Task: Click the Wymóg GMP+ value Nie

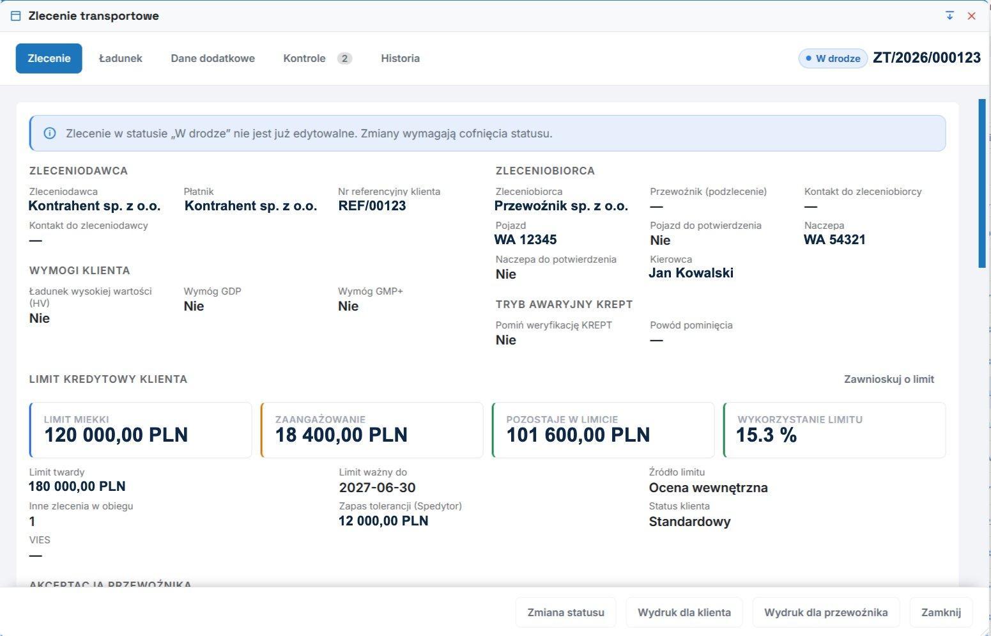Action: pyautogui.click(x=348, y=306)
